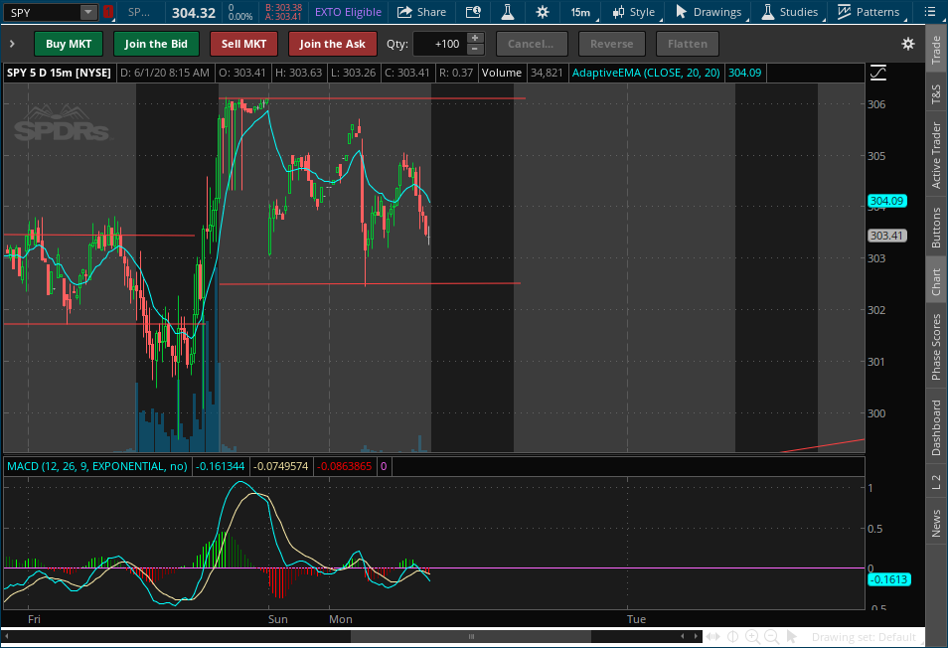Click the Volume label in chart header
This screenshot has height=648, width=948.
pyautogui.click(x=501, y=73)
